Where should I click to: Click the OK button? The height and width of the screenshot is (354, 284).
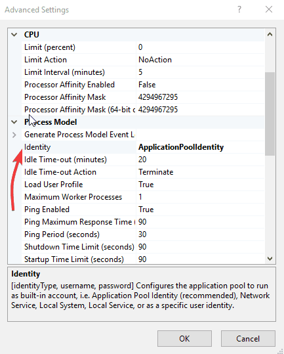tap(184, 338)
